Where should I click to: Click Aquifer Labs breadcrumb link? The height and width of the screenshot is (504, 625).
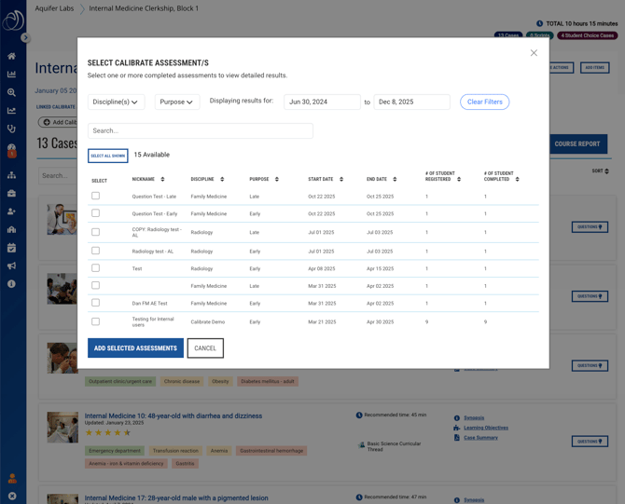tap(54, 8)
